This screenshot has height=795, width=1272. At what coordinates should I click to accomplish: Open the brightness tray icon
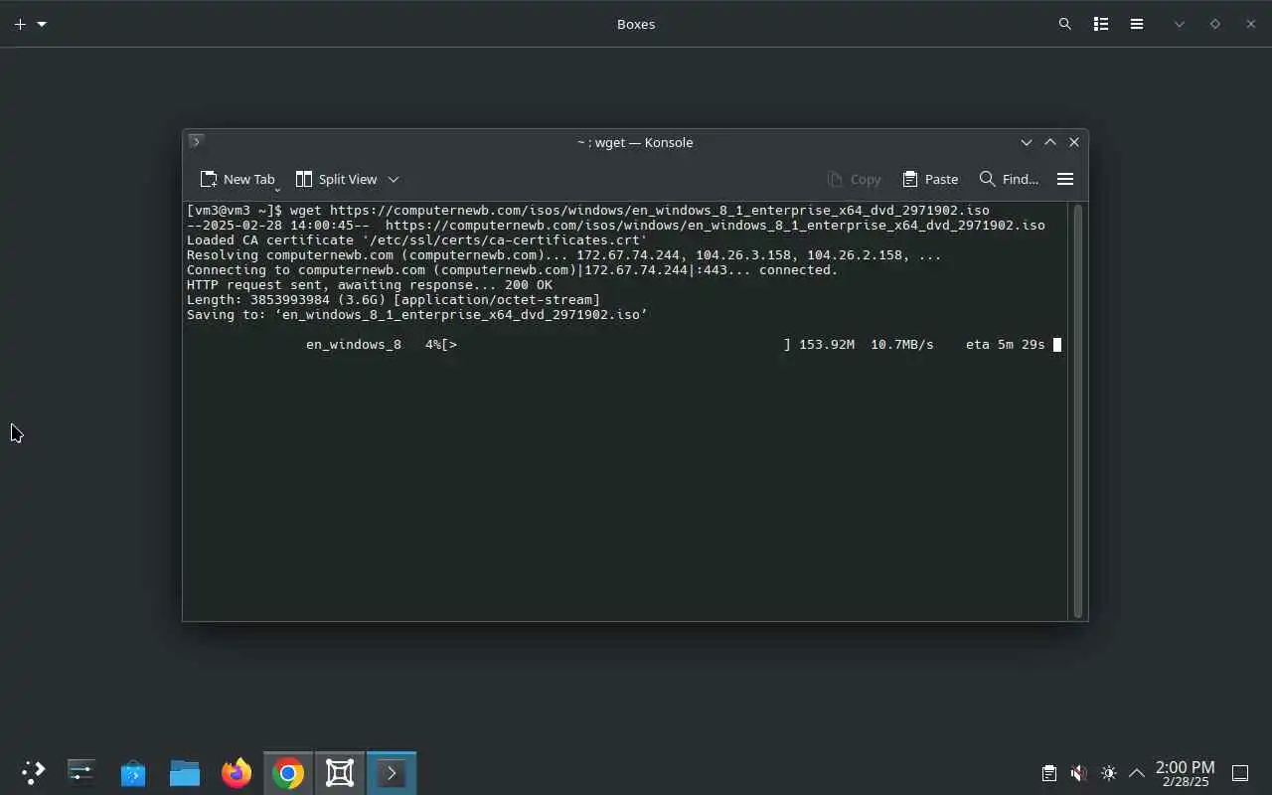1108,773
